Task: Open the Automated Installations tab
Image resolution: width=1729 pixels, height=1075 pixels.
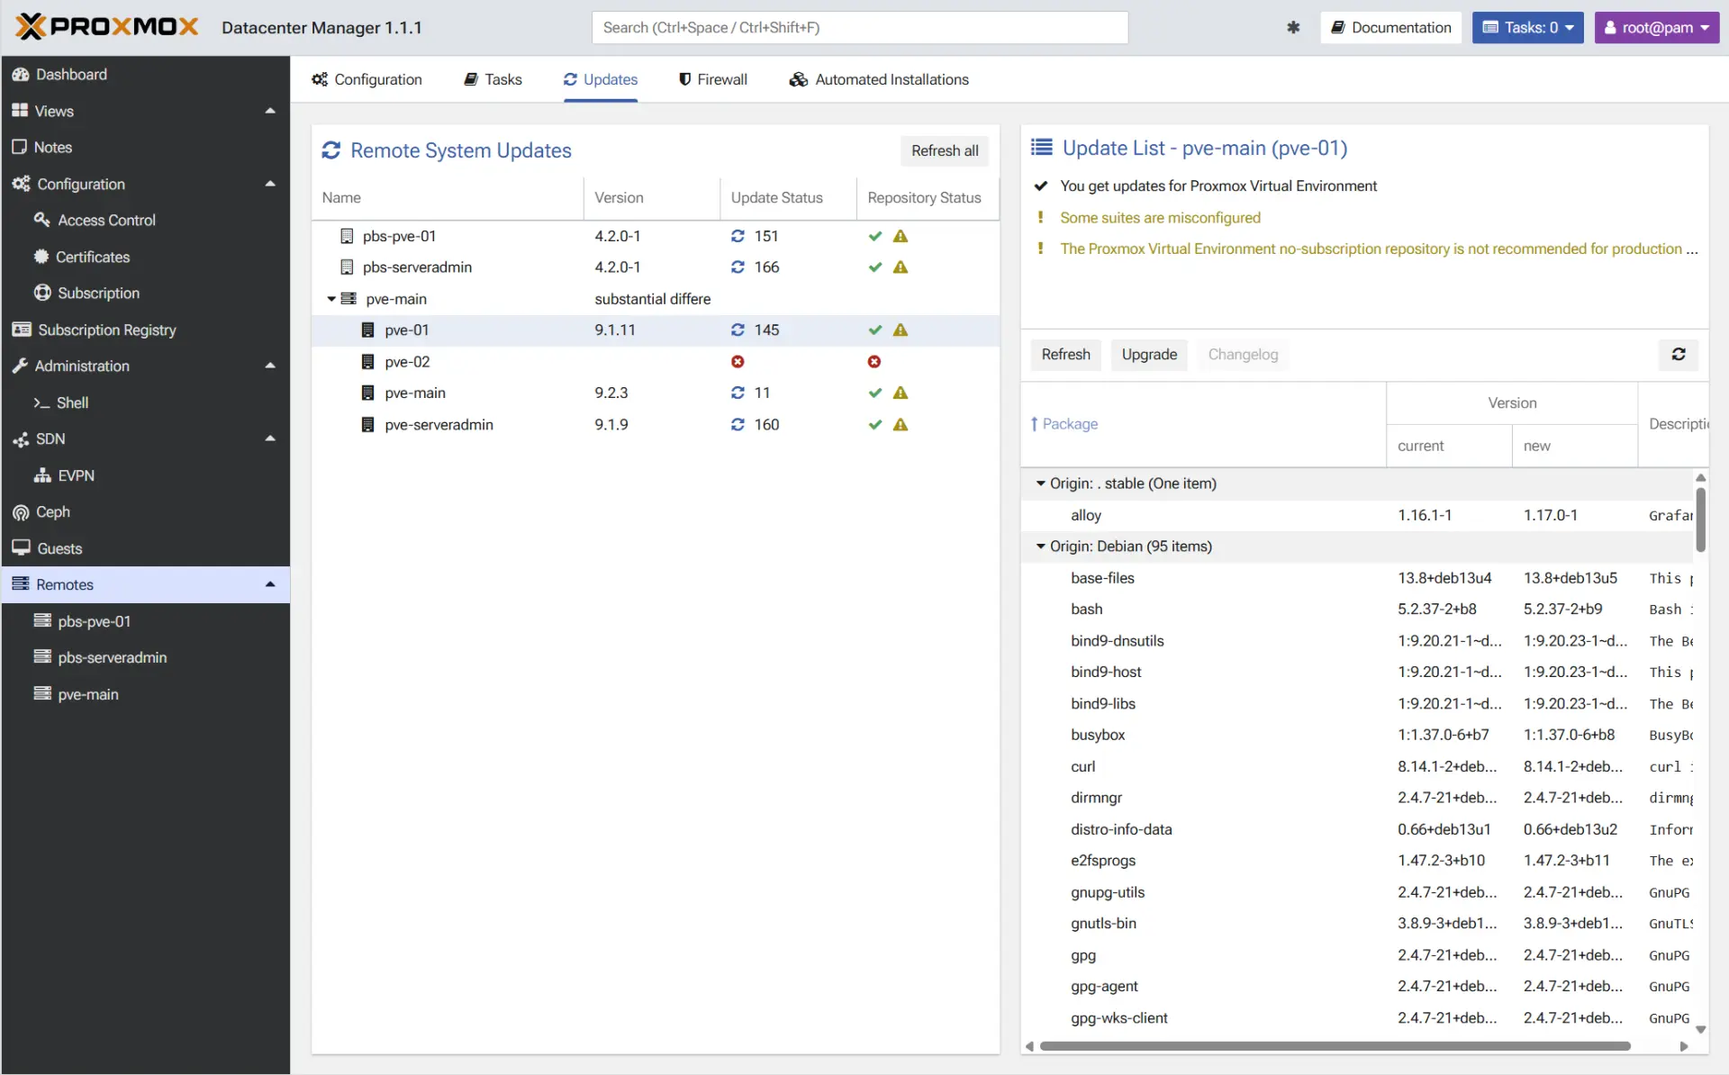Action: point(879,79)
